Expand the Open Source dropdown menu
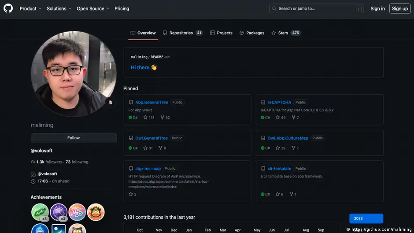 coord(93,8)
